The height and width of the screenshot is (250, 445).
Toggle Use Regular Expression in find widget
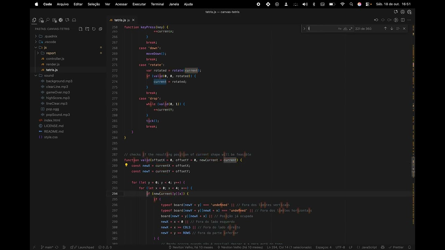point(351,29)
